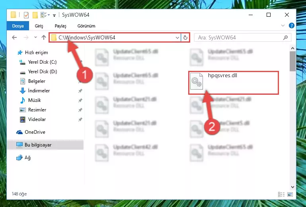Viewport: 306px width, 207px height.
Task: Click the hpqsvres.dll gear file icon
Action: pos(196,81)
